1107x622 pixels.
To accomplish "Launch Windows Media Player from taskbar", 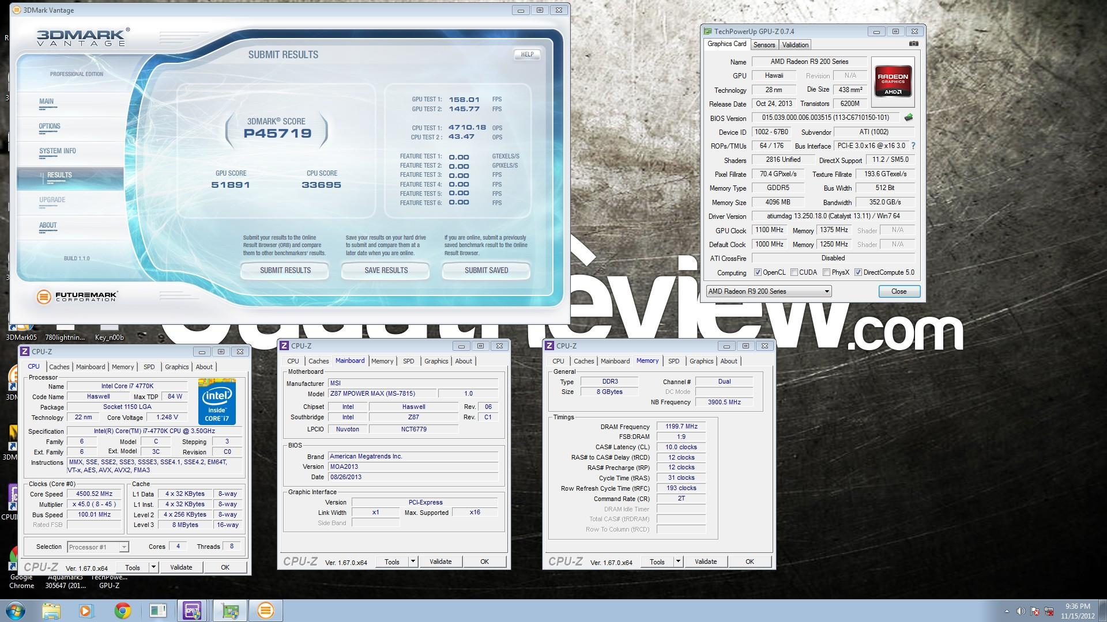I will tap(86, 610).
